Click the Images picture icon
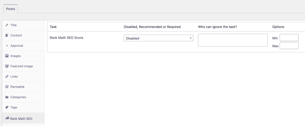Viewport: 305px width, 126px height. pyautogui.click(x=7, y=56)
